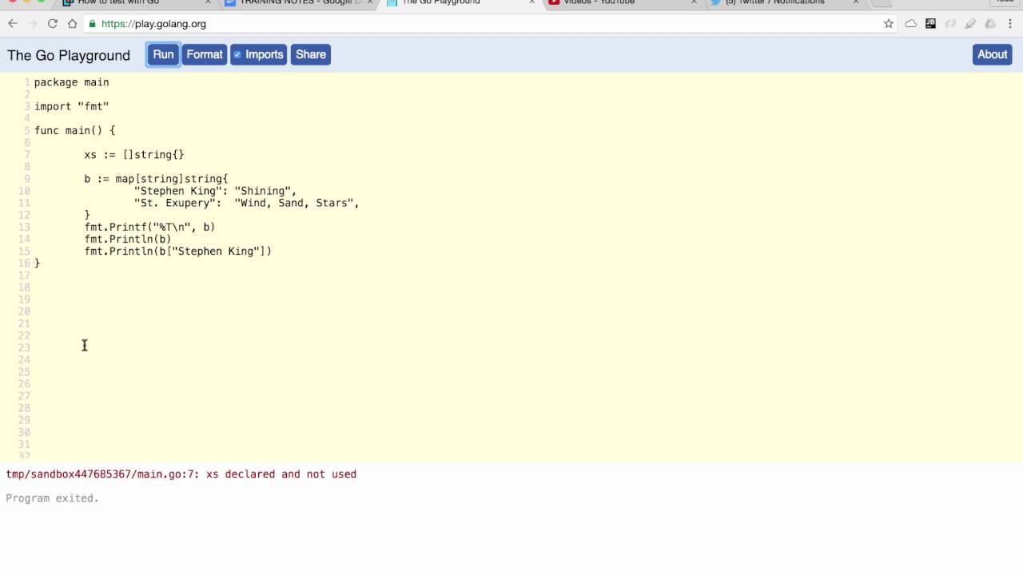Close the YouTube videos tab
The height and width of the screenshot is (575, 1023).
click(694, 2)
